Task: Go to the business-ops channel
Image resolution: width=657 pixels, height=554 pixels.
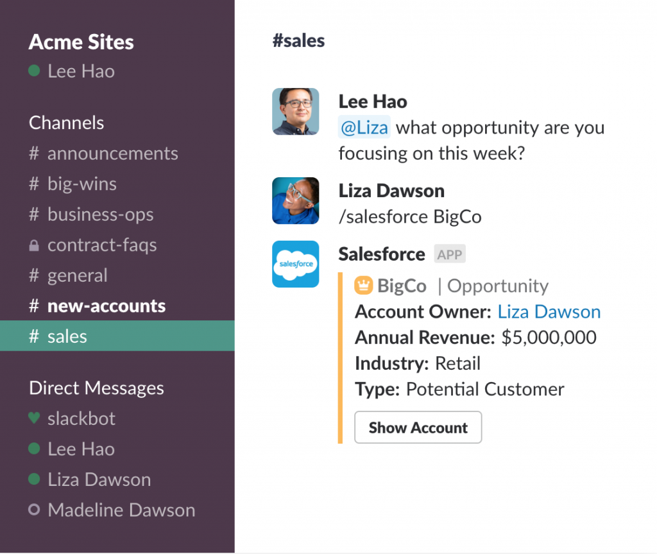Action: click(100, 214)
